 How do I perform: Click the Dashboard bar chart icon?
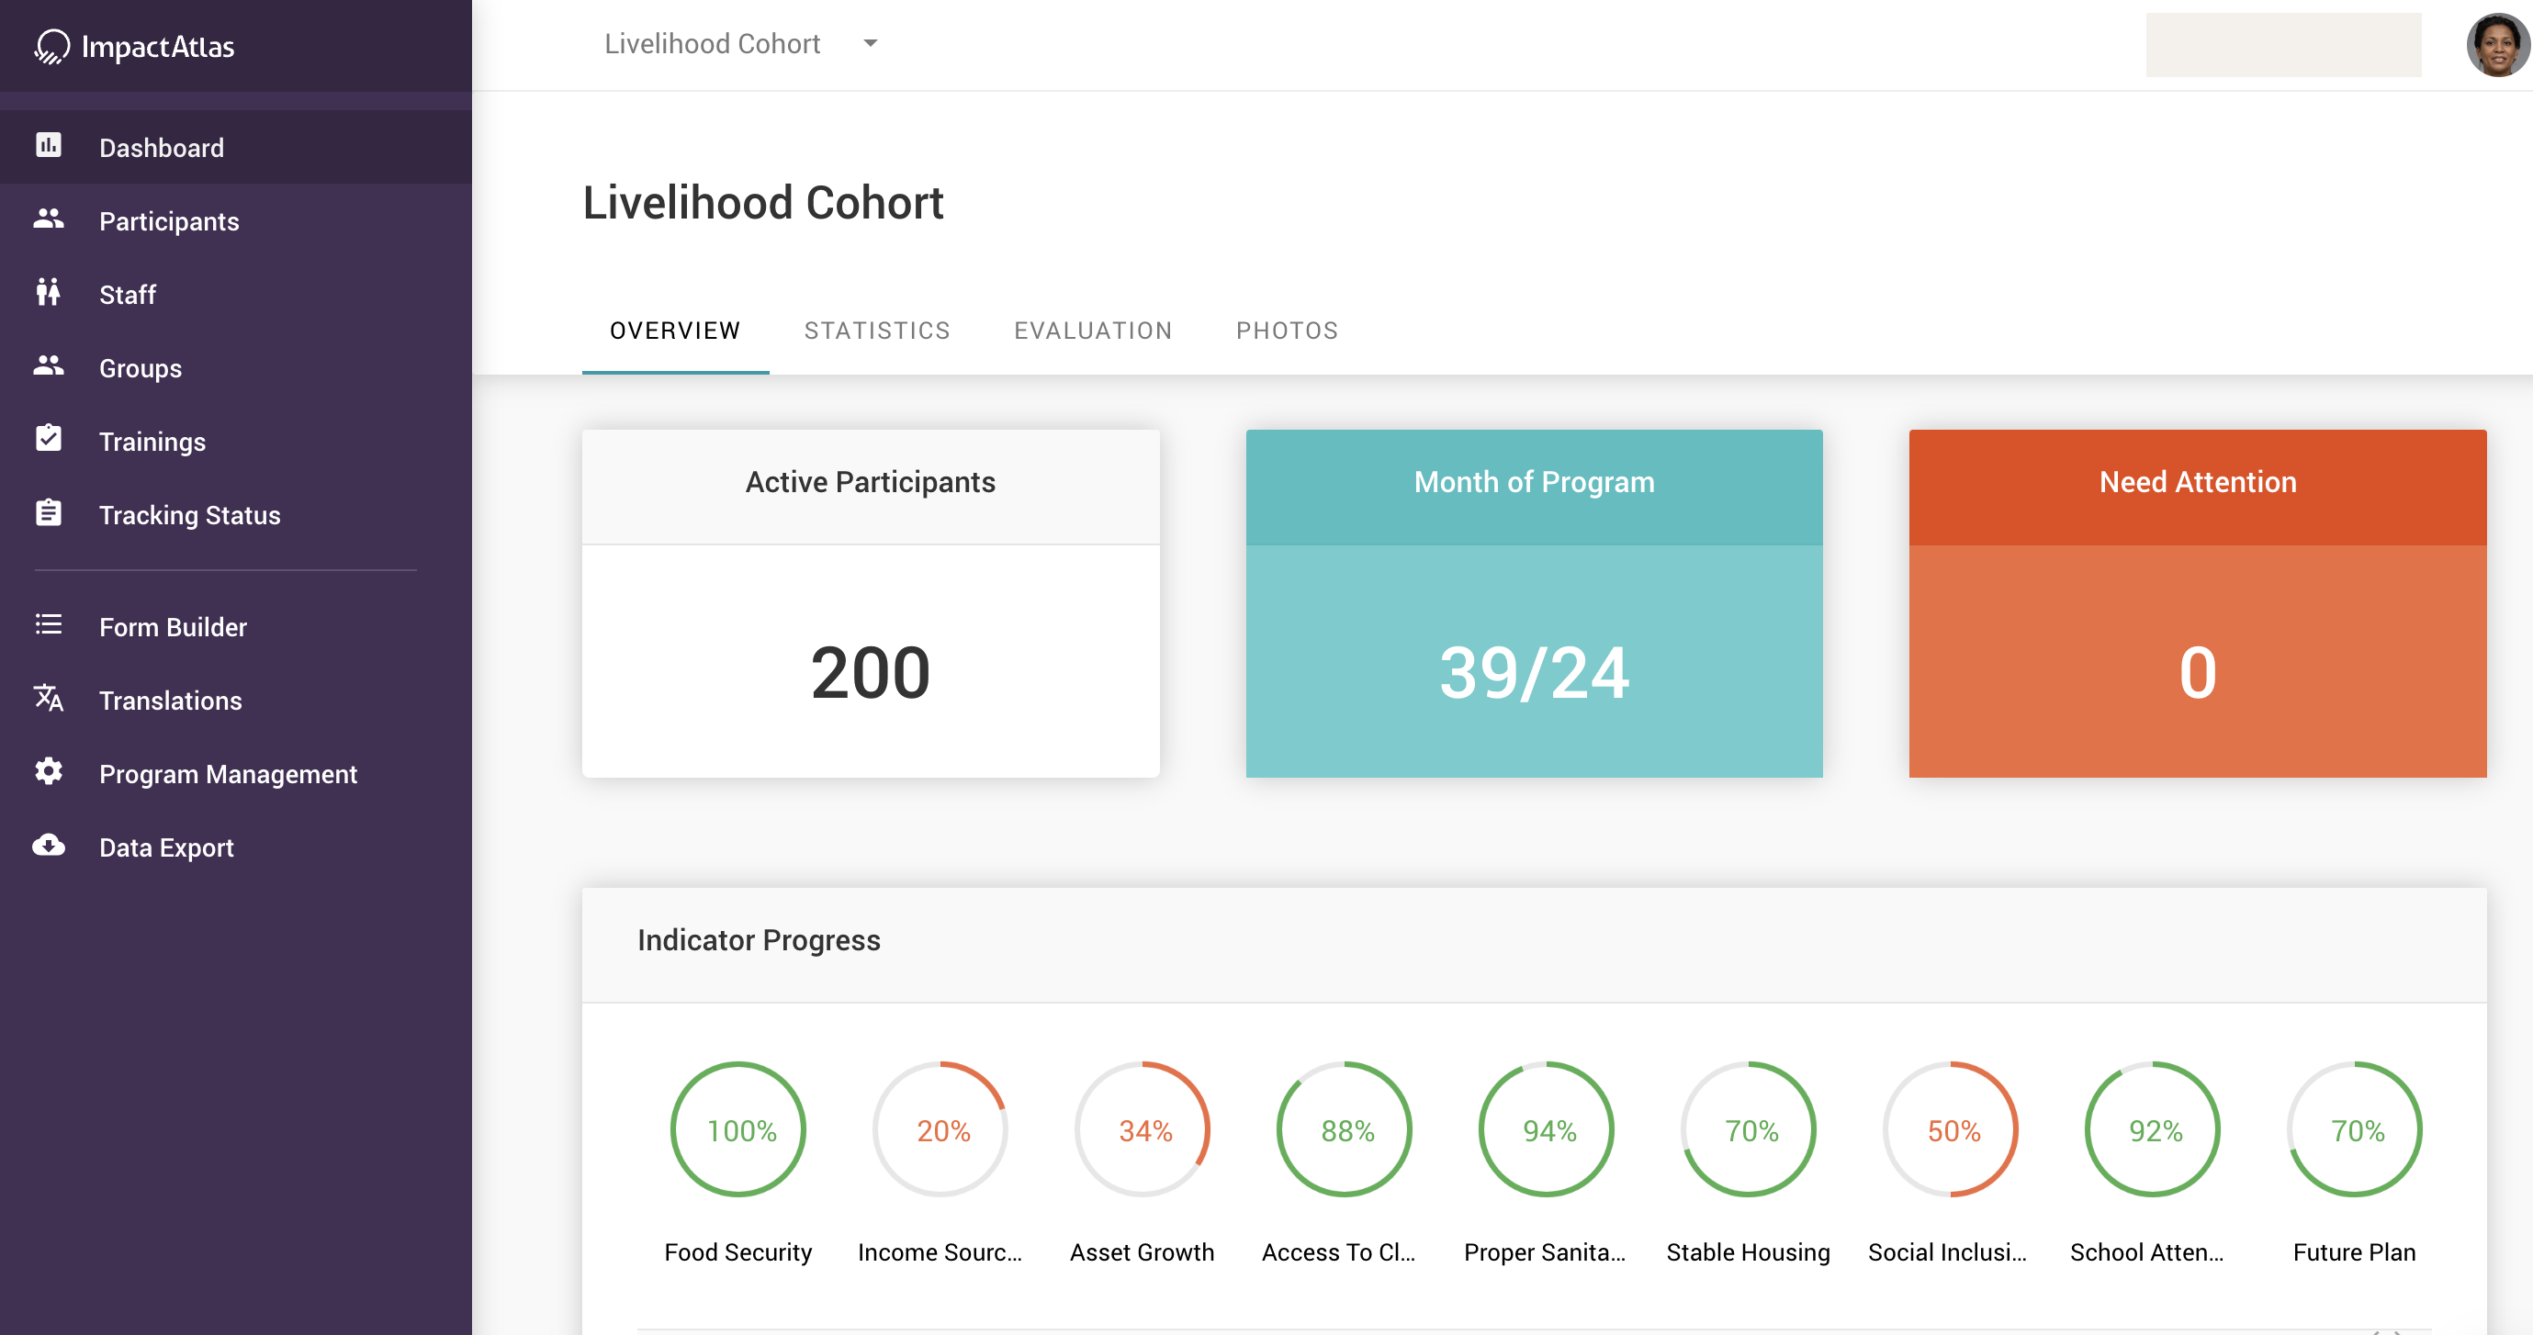pos(48,145)
